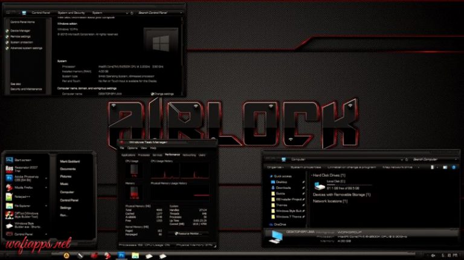This screenshot has width=464, height=260.
Task: Collapse the Hard Disk Drives group
Action: coord(312,175)
